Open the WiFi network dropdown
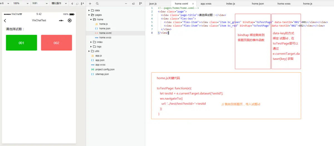Viewport: 334px width, 146px height. coord(40,4)
